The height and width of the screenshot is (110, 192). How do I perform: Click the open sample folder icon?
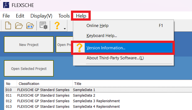(x=30, y=26)
